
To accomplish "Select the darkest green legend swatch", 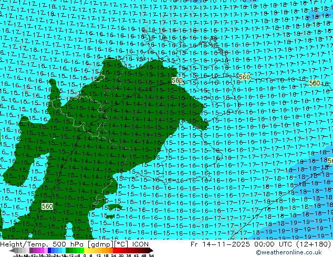I will (68, 251).
